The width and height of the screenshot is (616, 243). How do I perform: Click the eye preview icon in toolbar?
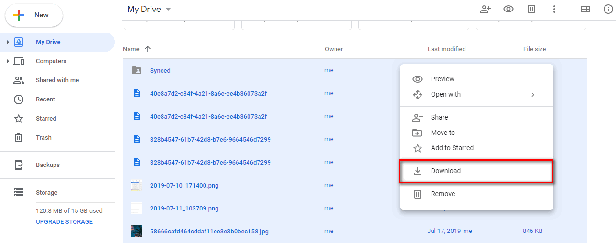pyautogui.click(x=508, y=9)
